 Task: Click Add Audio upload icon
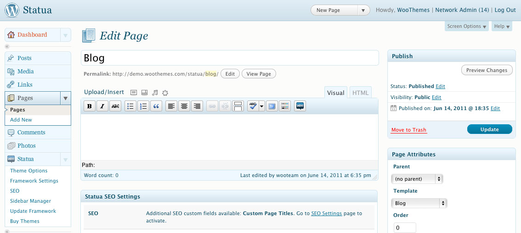click(155, 93)
